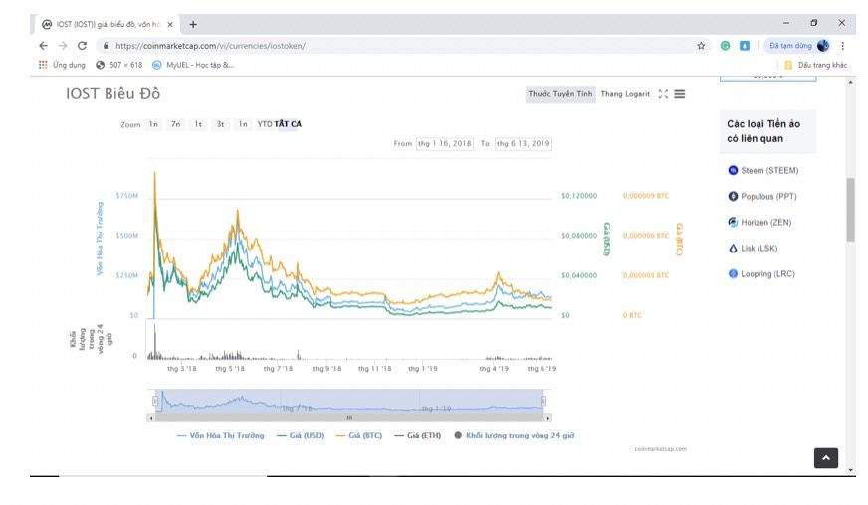Click the Populous logo icon

(x=733, y=197)
